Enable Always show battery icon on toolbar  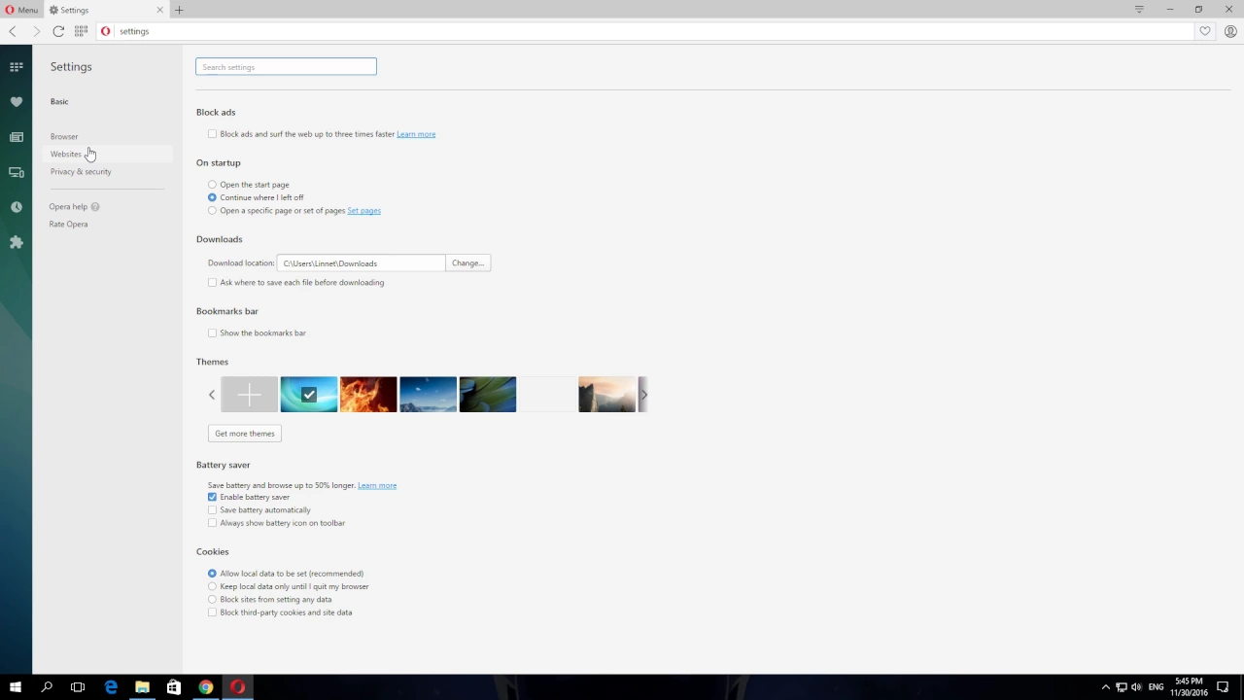tap(212, 523)
